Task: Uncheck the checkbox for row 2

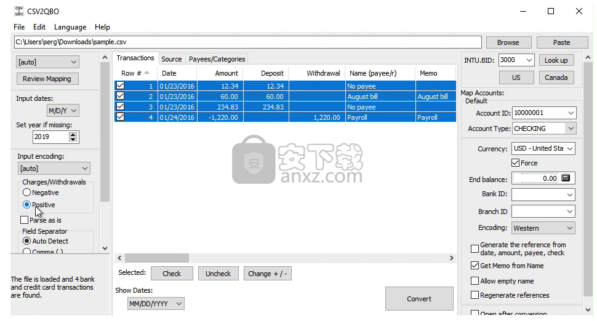Action: pyautogui.click(x=120, y=96)
